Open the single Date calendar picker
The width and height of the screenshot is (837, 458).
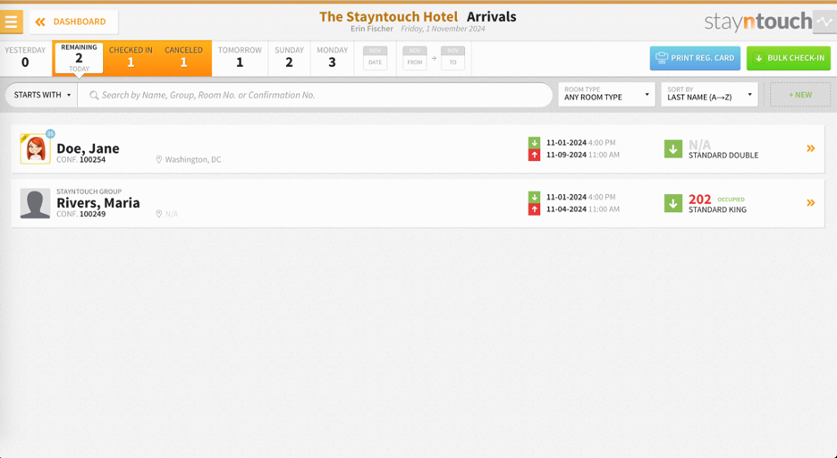coord(376,57)
